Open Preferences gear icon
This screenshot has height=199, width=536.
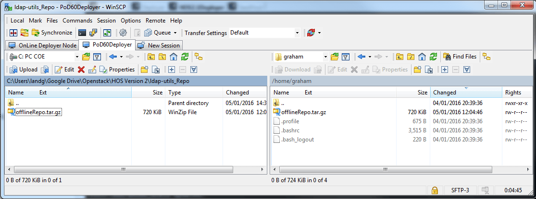(123, 33)
